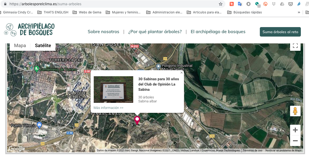Close the map info popup
The image size is (309, 161).
pos(181,73)
